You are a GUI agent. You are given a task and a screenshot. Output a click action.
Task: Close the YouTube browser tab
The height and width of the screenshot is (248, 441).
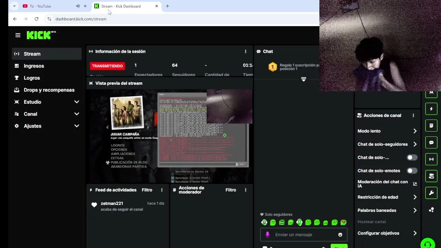[x=85, y=6]
